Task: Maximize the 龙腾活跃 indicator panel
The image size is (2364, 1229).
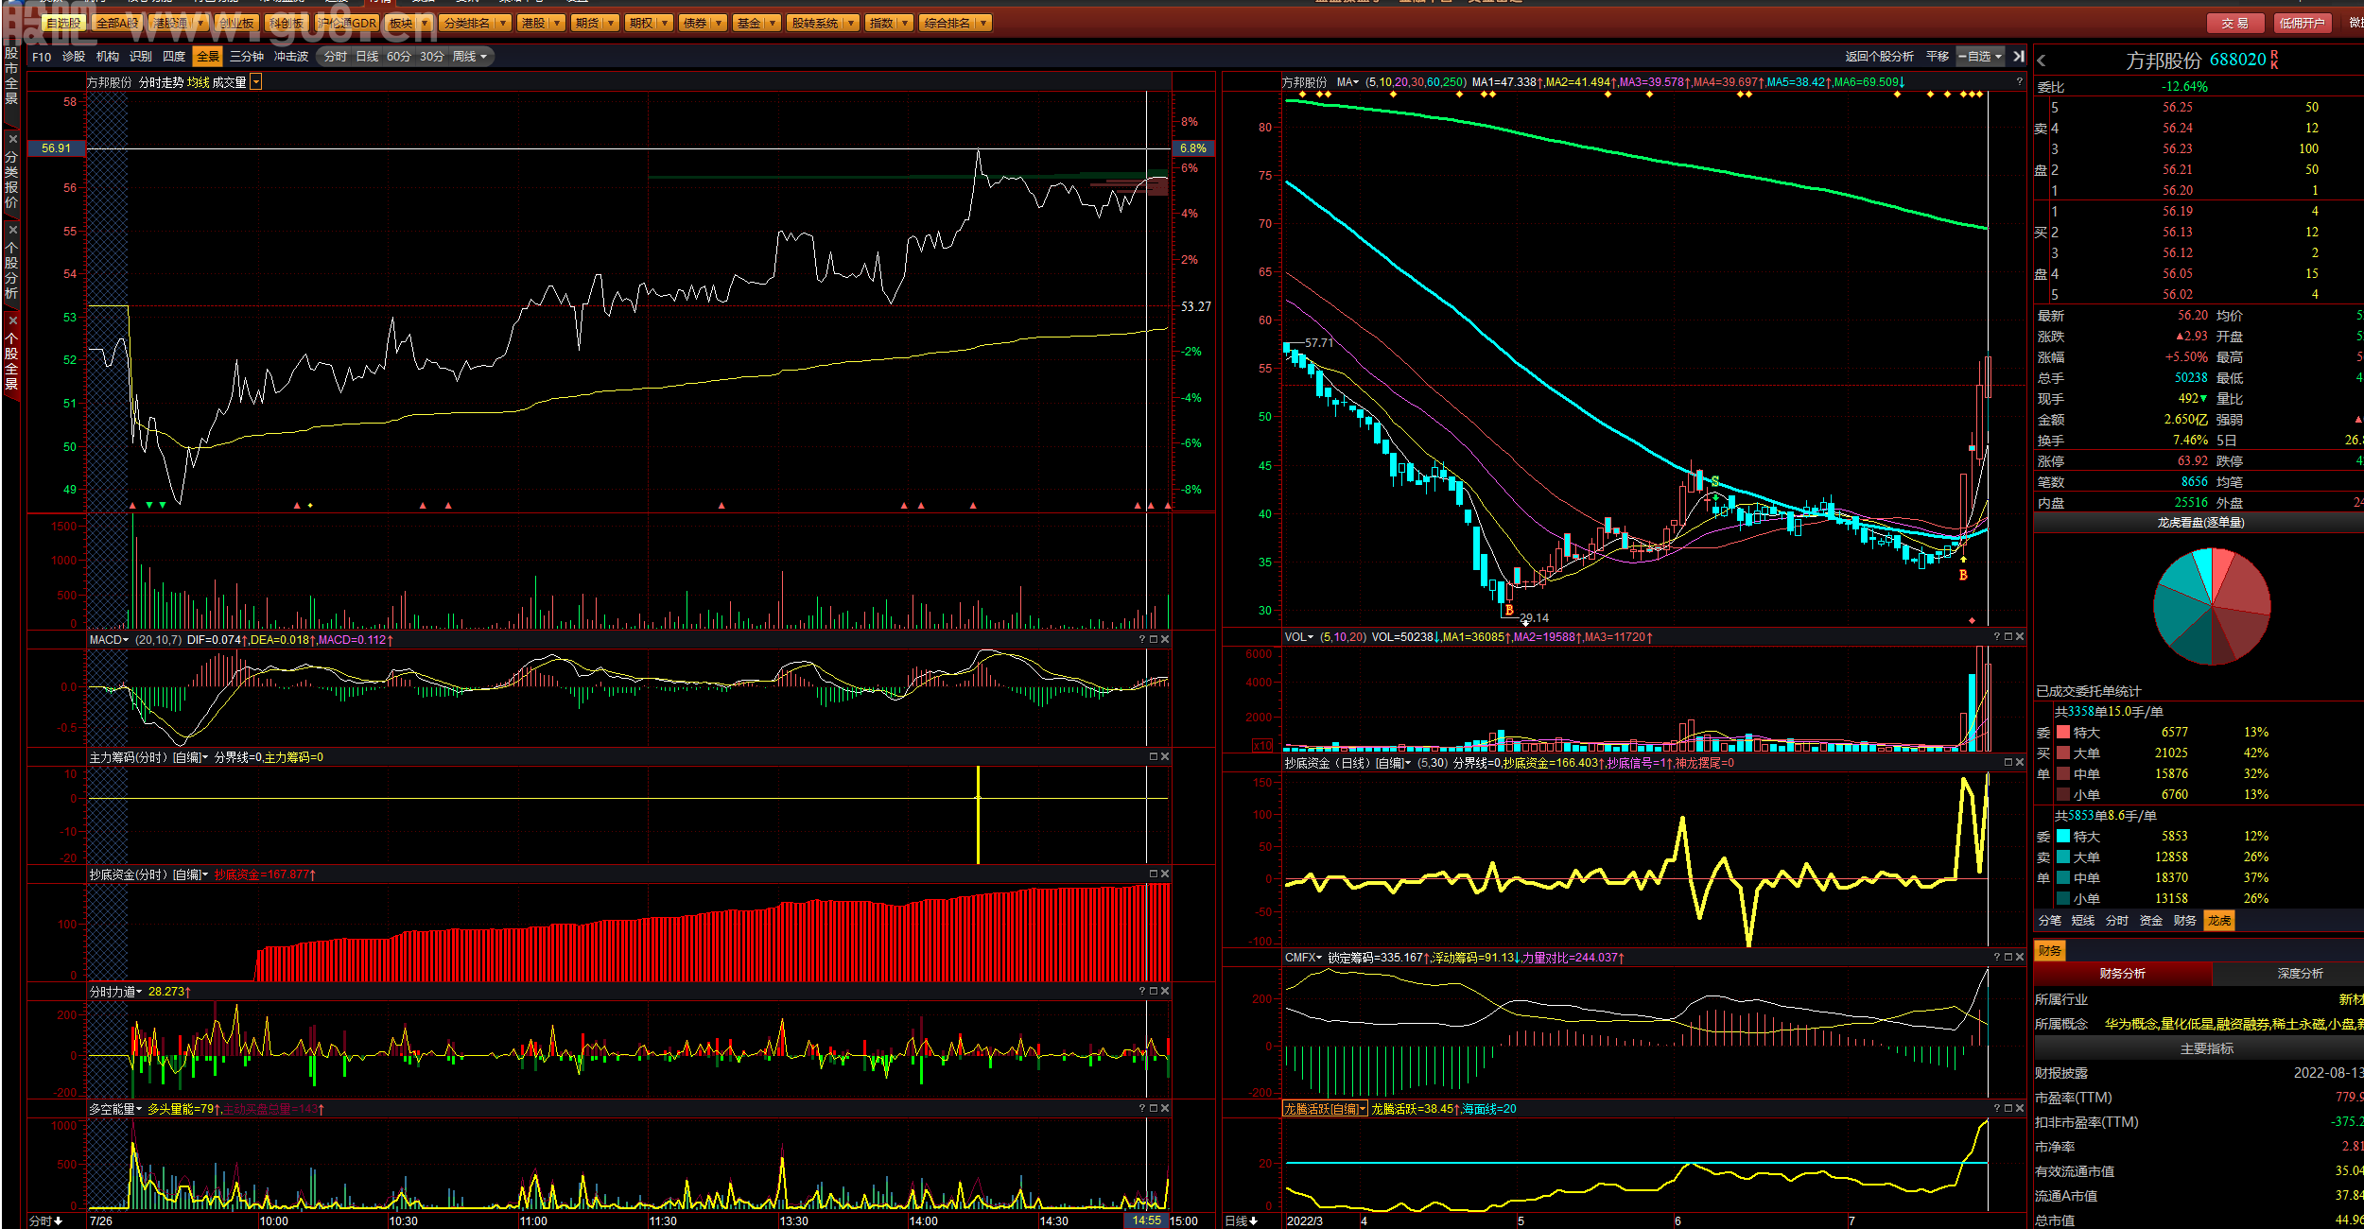Action: pyautogui.click(x=2008, y=1109)
